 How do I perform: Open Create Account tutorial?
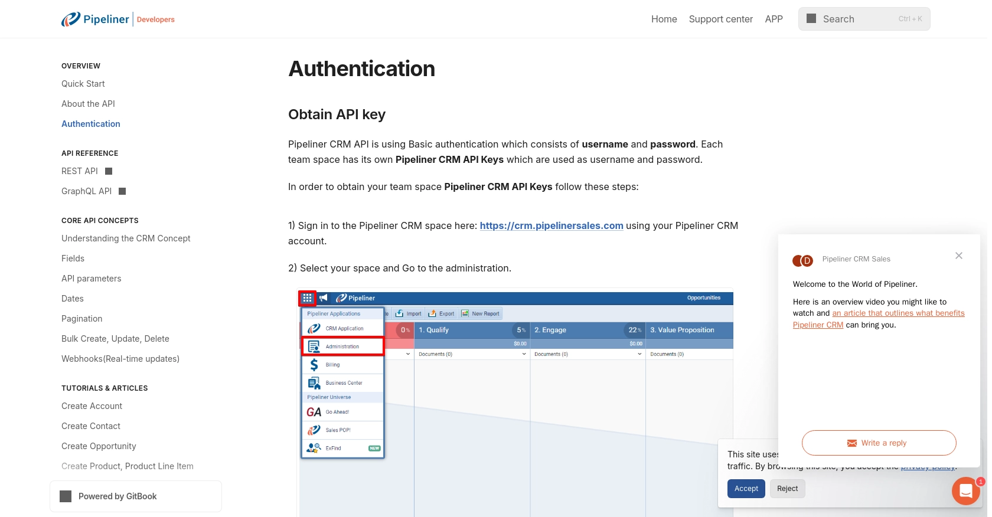[92, 406]
